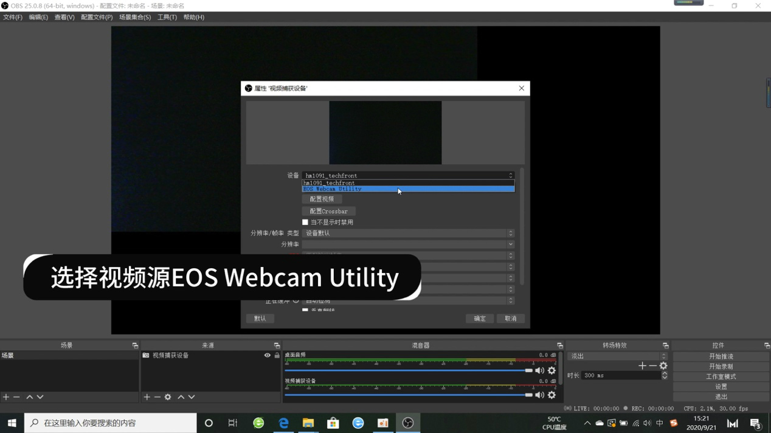This screenshot has width=771, height=433.
Task: Add a transition with the plus icon
Action: [642, 365]
